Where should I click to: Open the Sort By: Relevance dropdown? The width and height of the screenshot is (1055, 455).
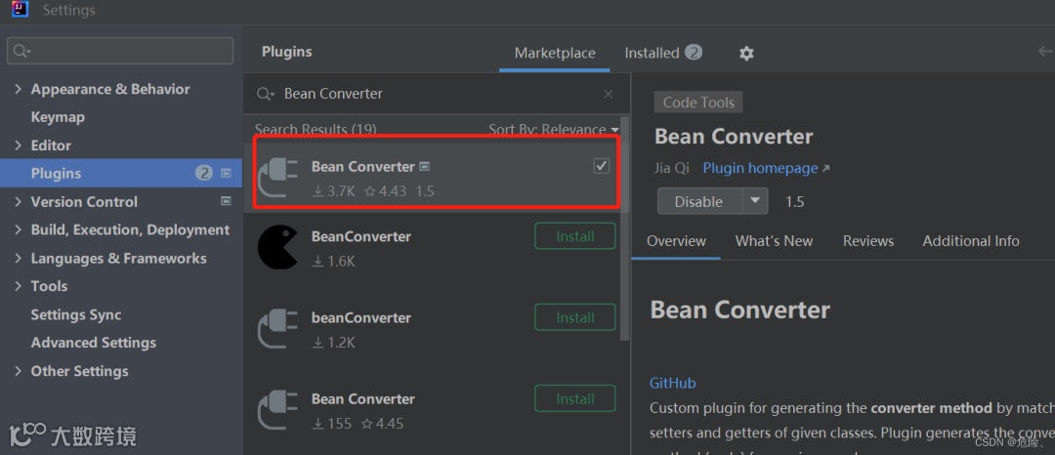coord(554,129)
